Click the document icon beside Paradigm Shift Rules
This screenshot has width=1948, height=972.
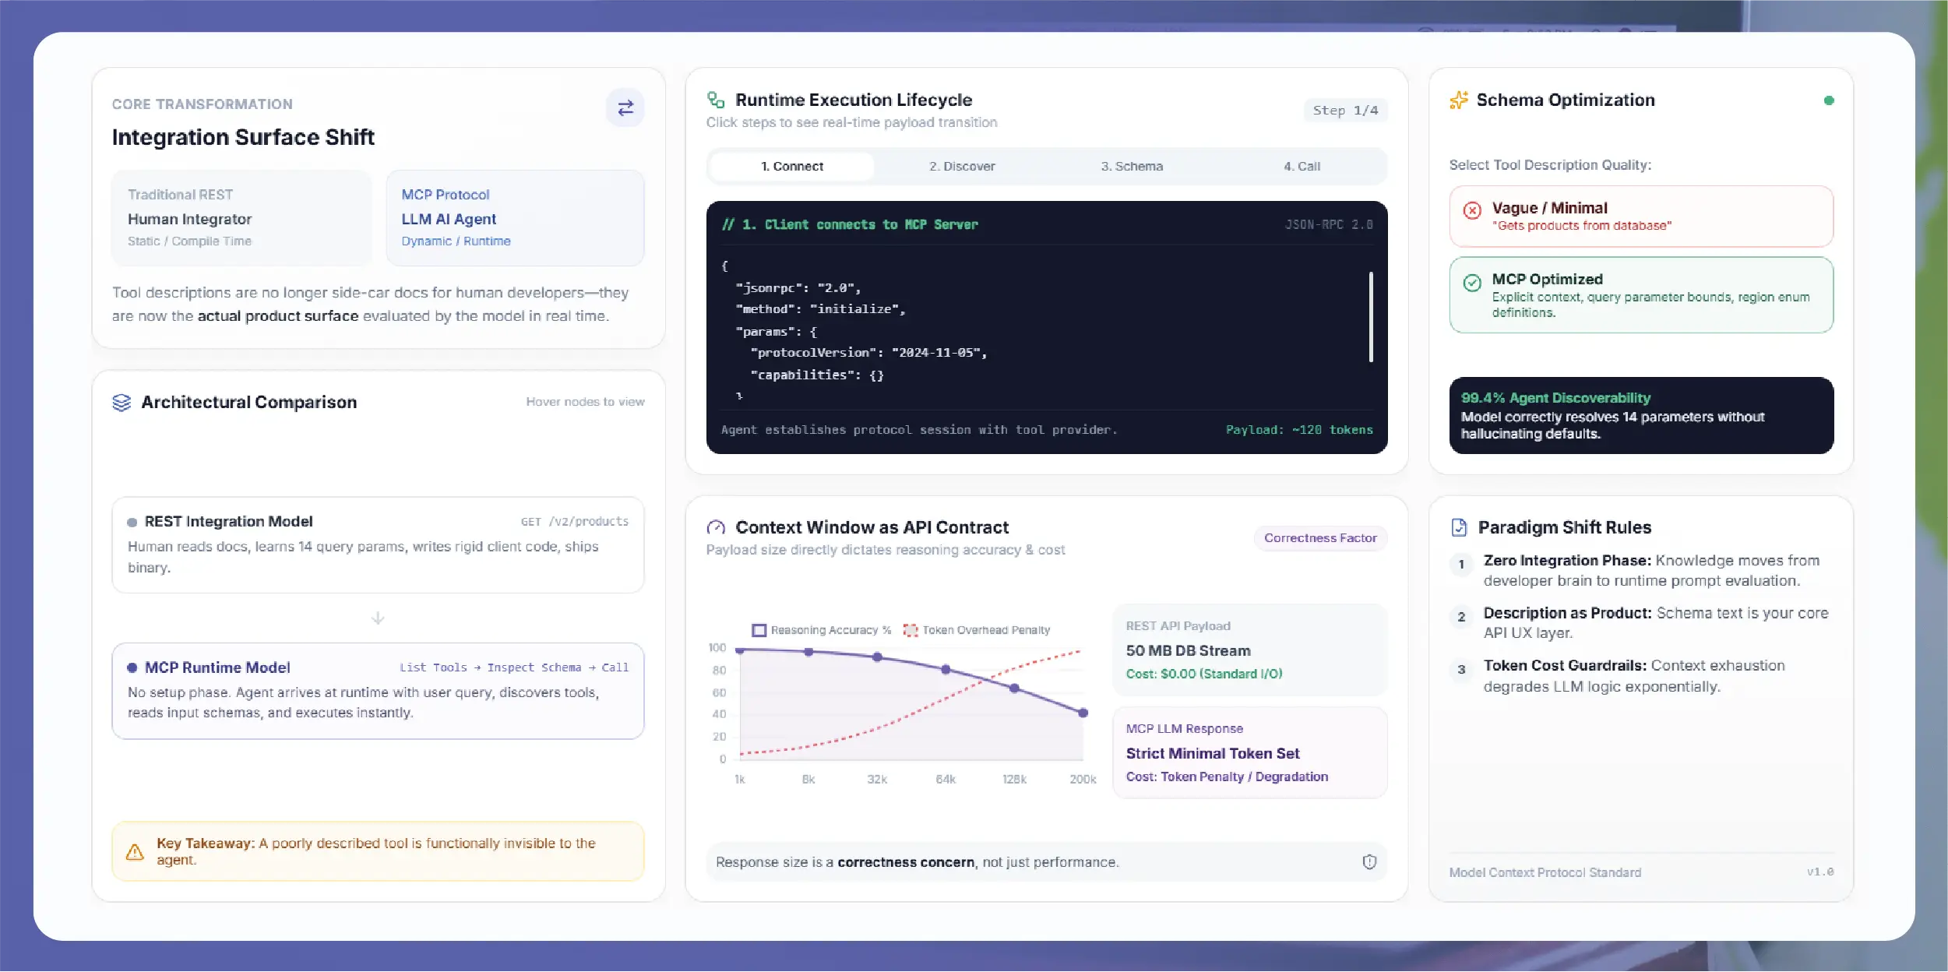[1459, 528]
